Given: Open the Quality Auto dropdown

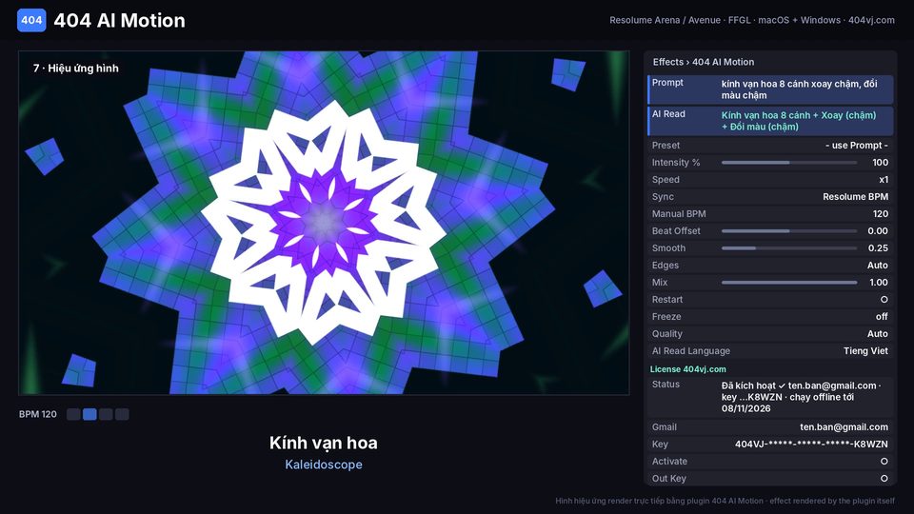Looking at the screenshot, I should [770, 334].
